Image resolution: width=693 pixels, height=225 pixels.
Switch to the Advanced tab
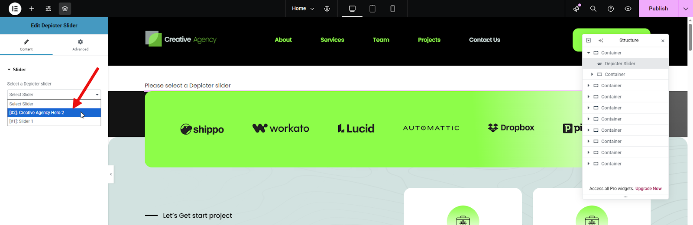point(81,44)
